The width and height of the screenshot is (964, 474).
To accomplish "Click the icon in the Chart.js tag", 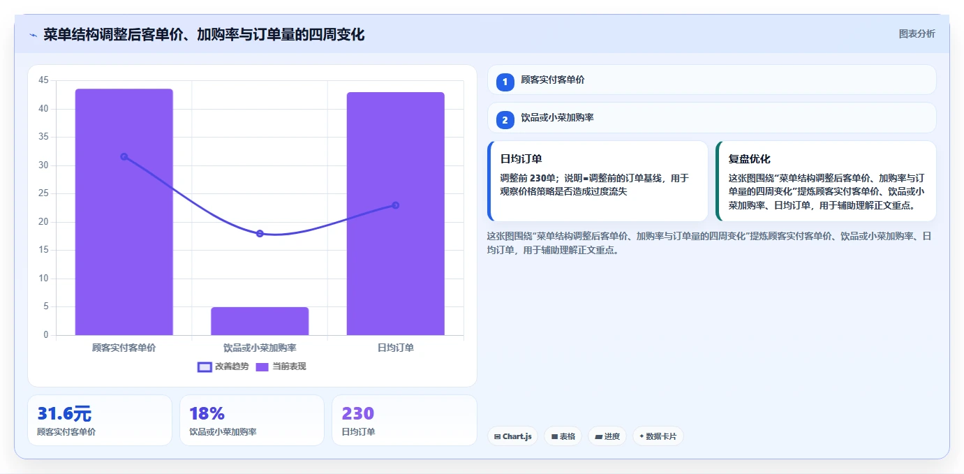I will [x=497, y=436].
